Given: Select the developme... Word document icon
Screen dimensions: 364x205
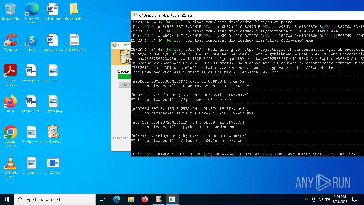Looking at the screenshot, I should point(32,73).
